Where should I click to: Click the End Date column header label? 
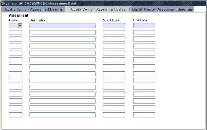pyautogui.click(x=140, y=20)
